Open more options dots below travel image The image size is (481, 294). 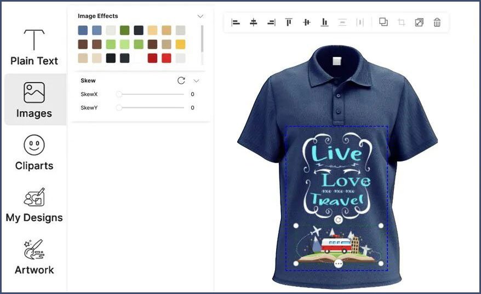pos(339,264)
